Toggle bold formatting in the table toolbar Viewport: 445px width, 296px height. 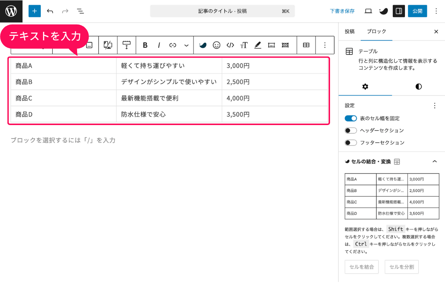pos(145,45)
